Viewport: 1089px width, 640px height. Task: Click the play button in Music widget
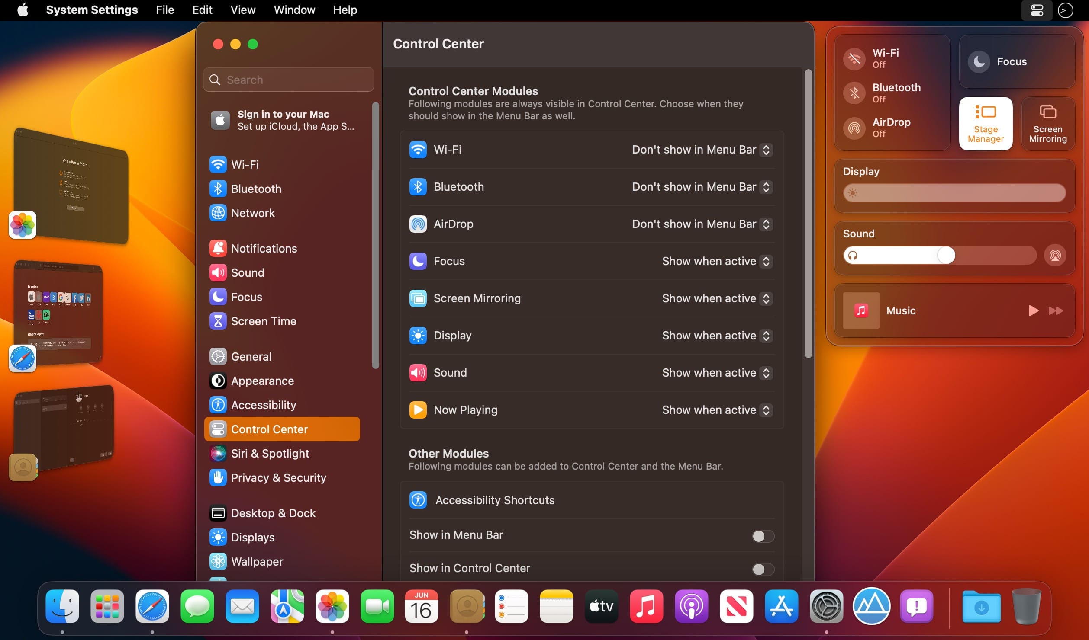(1032, 310)
